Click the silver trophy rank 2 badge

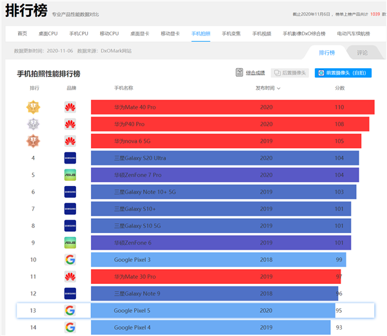[34, 124]
